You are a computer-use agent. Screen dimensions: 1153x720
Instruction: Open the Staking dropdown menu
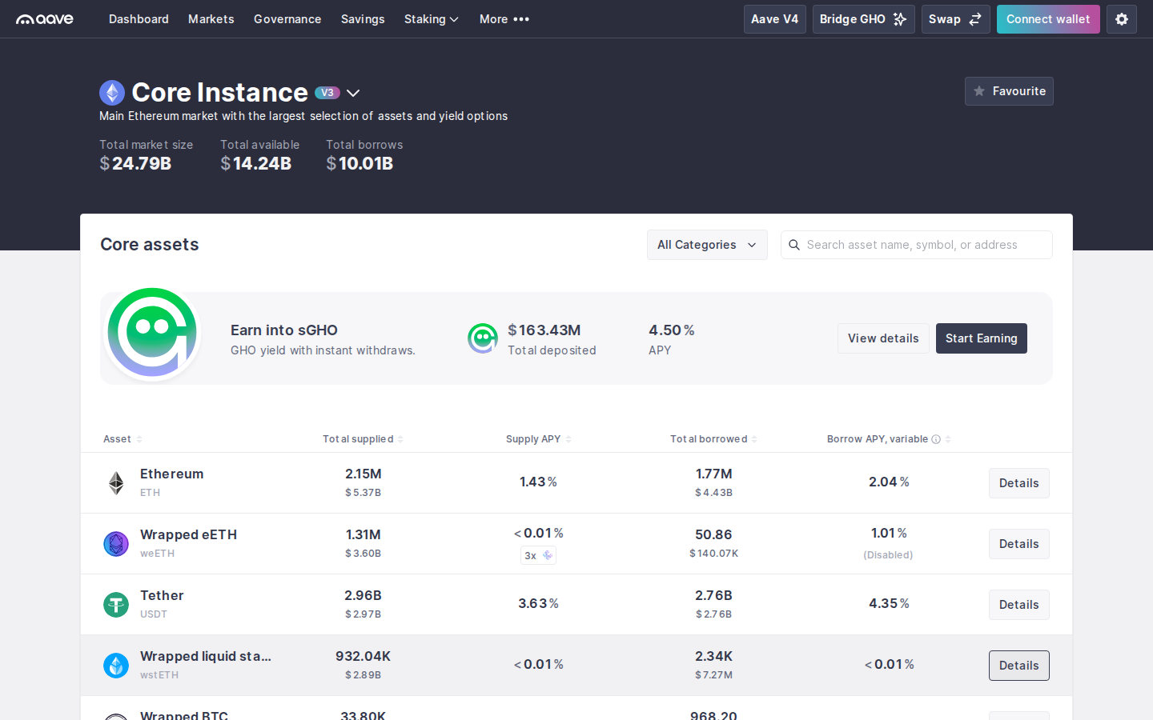[x=431, y=19]
